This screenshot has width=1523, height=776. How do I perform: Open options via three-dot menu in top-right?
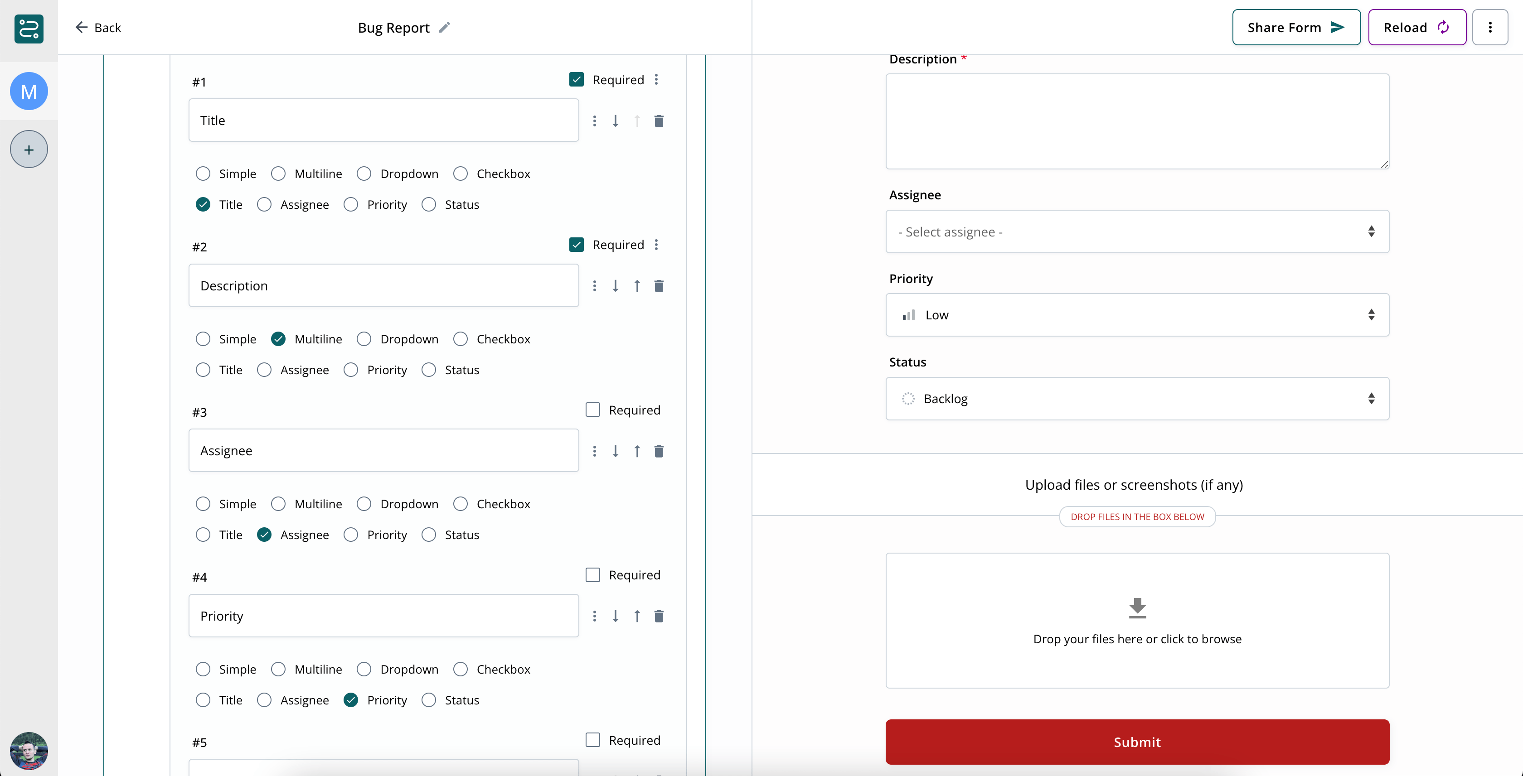click(1490, 27)
